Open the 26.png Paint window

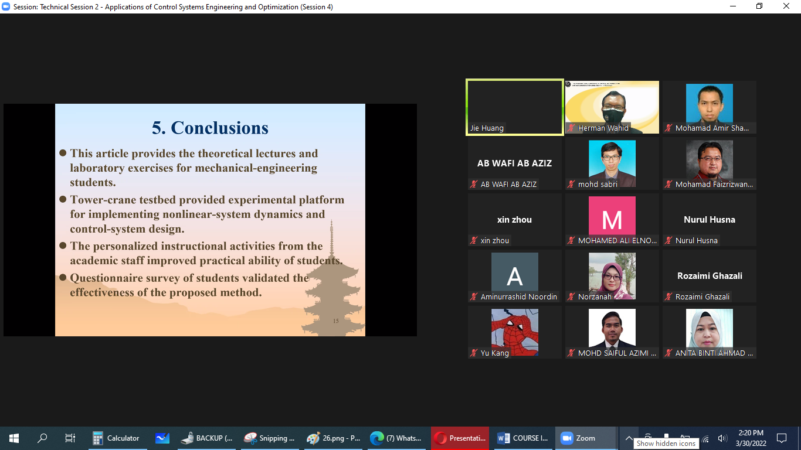(333, 438)
